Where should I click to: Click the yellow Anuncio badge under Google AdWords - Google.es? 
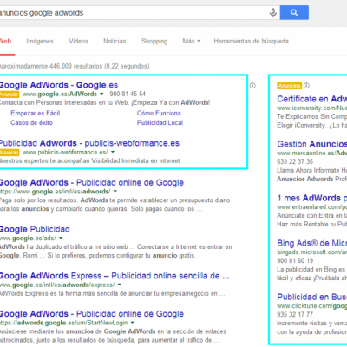[x=10, y=95]
